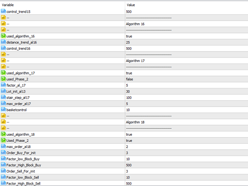Click the integer icon beside distance_trend_al16
Screen dimensions: 248x186
pos(3,42)
